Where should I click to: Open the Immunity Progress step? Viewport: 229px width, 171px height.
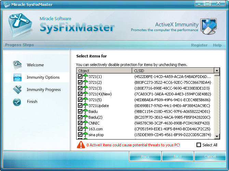[44, 90]
